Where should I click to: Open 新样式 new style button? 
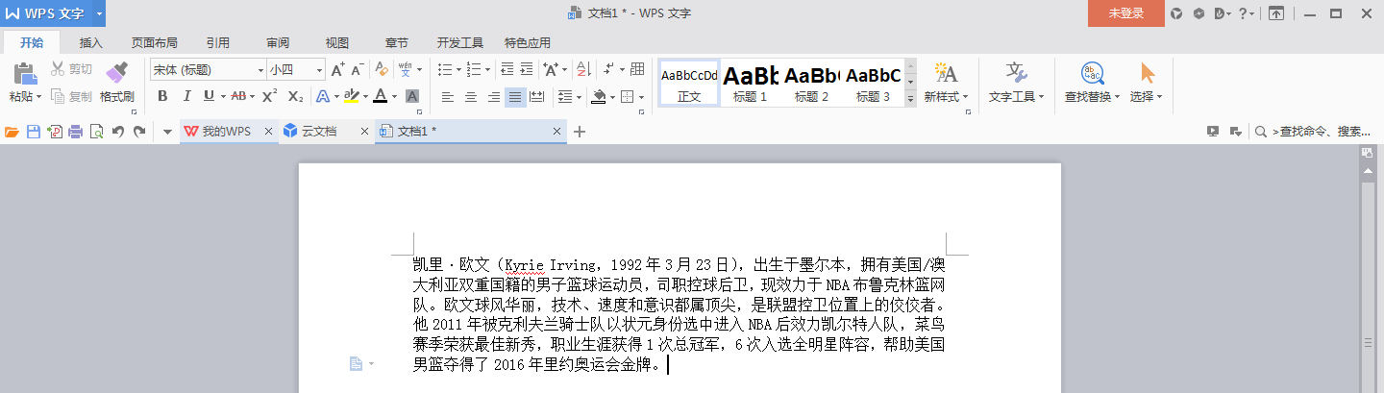(946, 83)
